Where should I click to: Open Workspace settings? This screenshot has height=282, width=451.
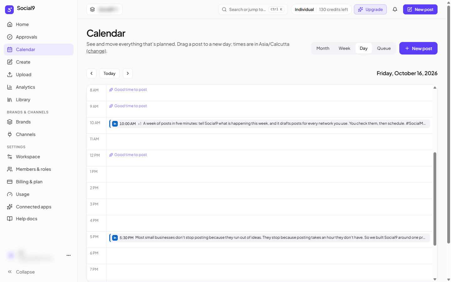(x=39, y=157)
